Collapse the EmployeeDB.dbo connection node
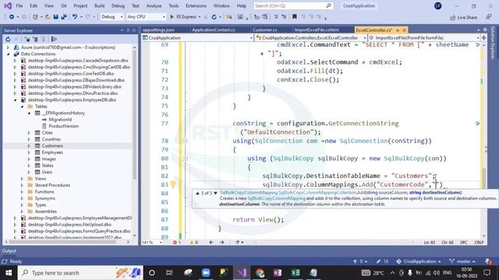 pyautogui.click(x=15, y=100)
